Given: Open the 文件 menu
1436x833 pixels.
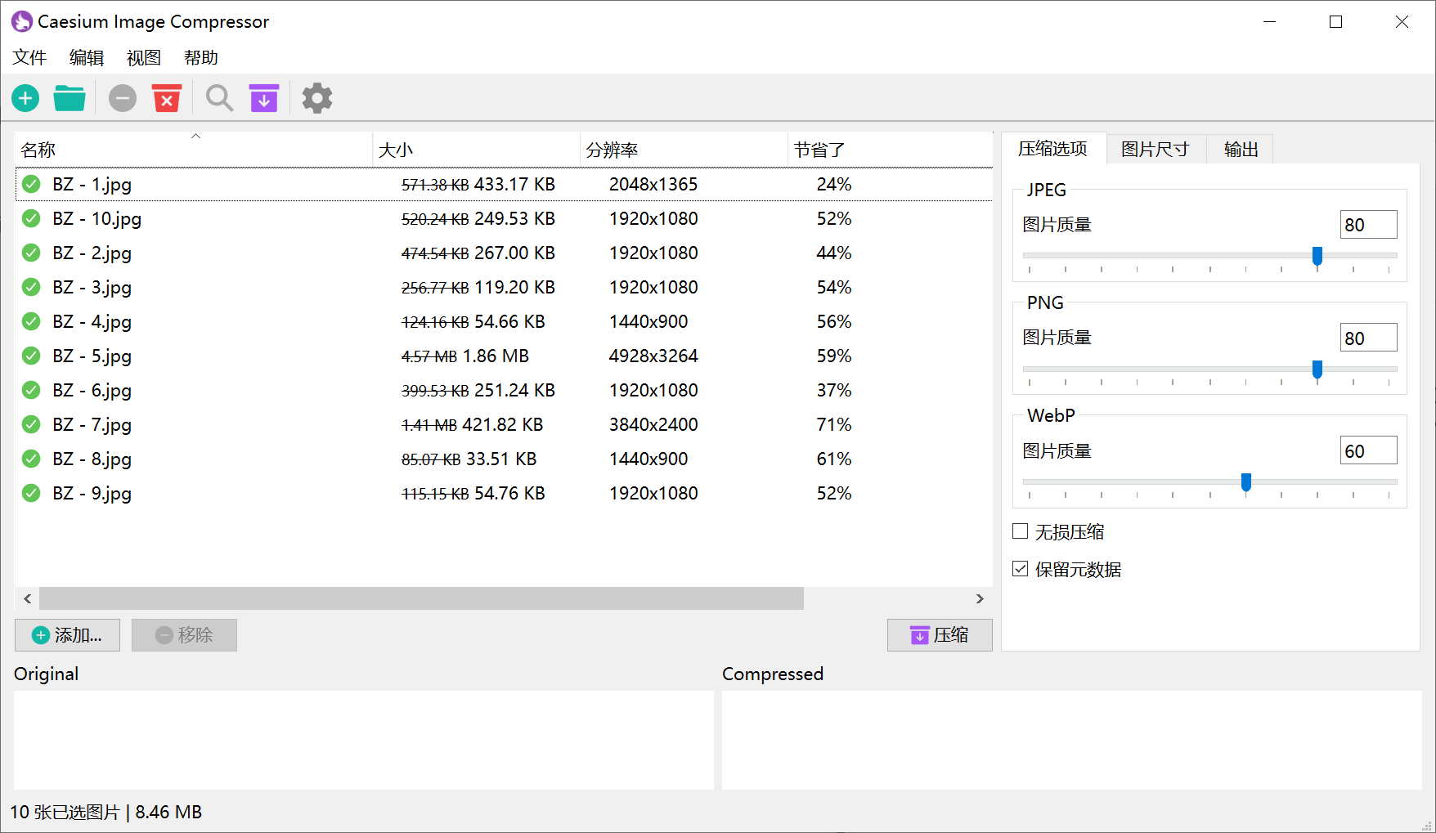Looking at the screenshot, I should pyautogui.click(x=29, y=58).
